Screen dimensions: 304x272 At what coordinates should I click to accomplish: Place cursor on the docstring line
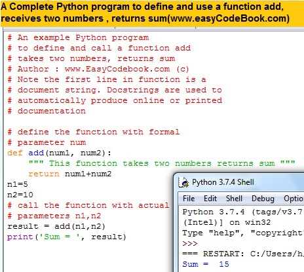click(x=162, y=163)
